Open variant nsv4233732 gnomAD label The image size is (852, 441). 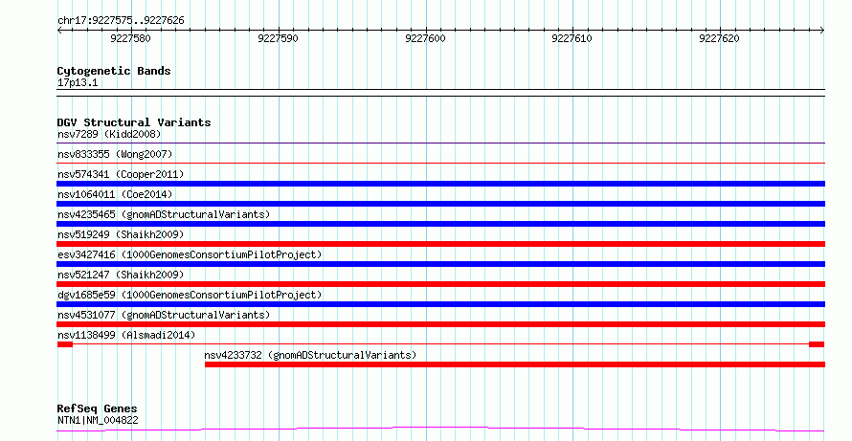tap(310, 355)
